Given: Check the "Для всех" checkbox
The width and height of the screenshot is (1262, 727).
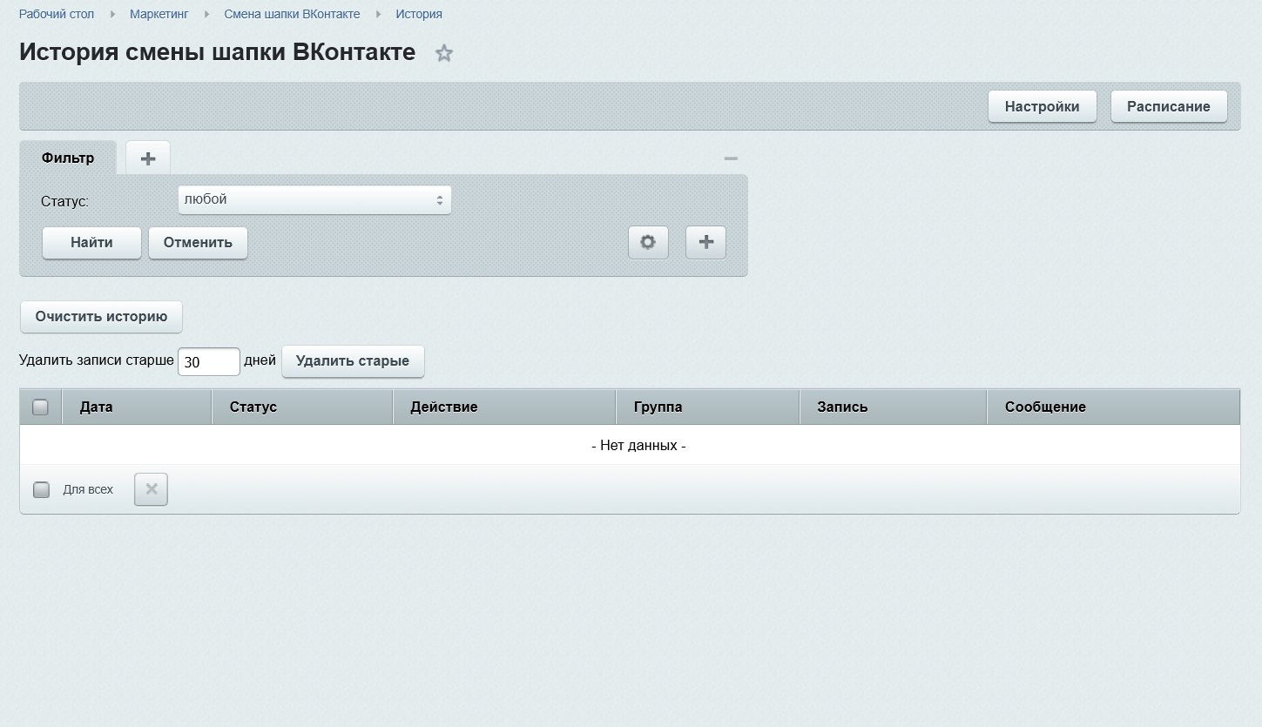Looking at the screenshot, I should 41,489.
